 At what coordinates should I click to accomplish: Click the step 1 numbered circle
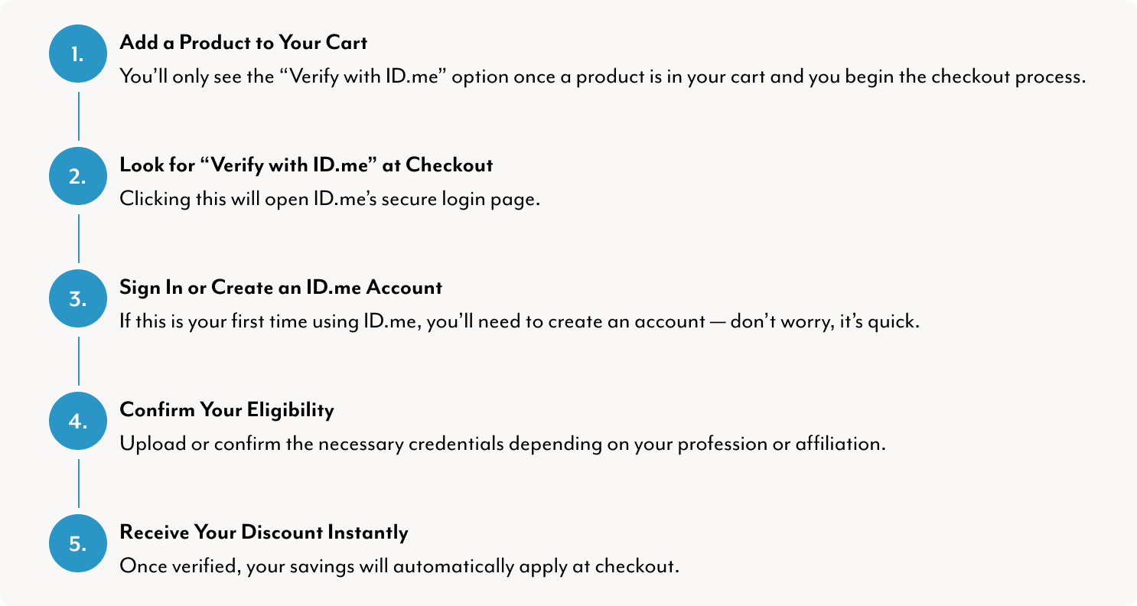tap(77, 54)
